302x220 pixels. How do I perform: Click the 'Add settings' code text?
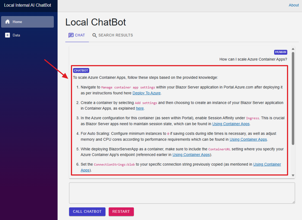146,103
